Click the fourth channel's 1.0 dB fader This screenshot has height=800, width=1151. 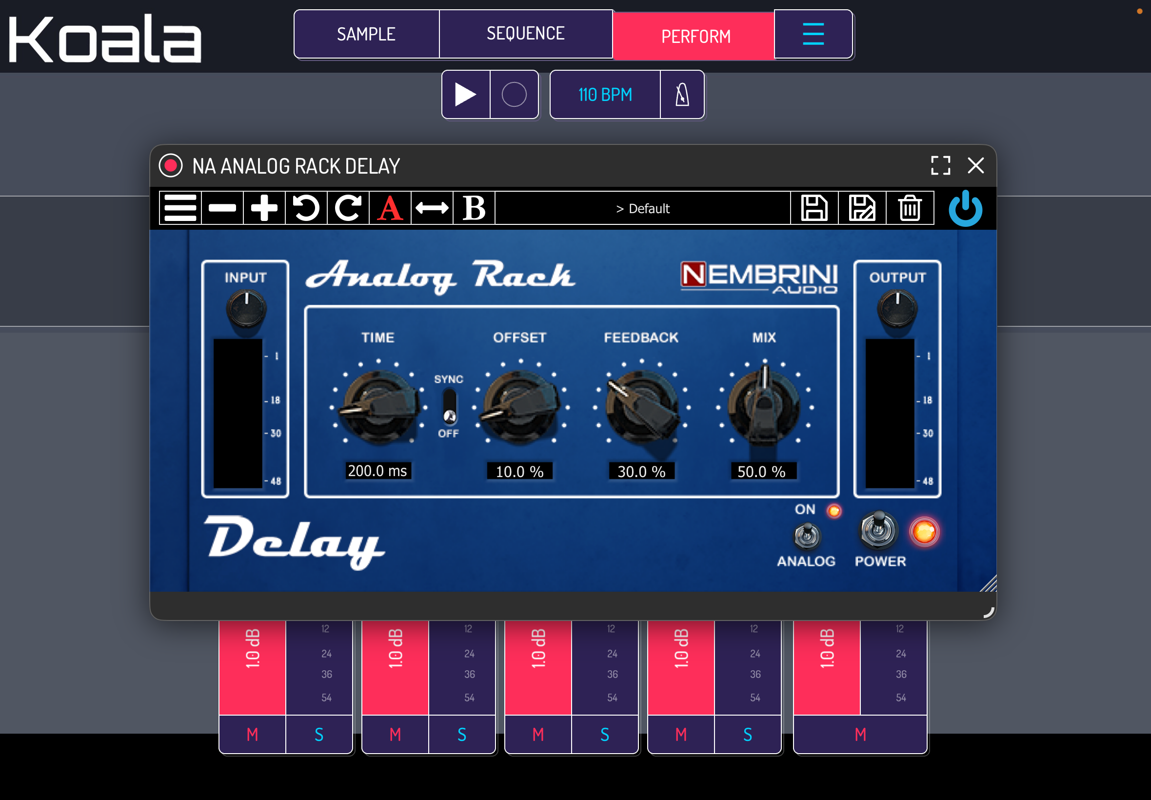click(x=681, y=668)
